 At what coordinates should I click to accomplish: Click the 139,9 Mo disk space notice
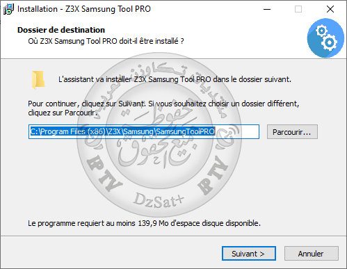(x=144, y=223)
